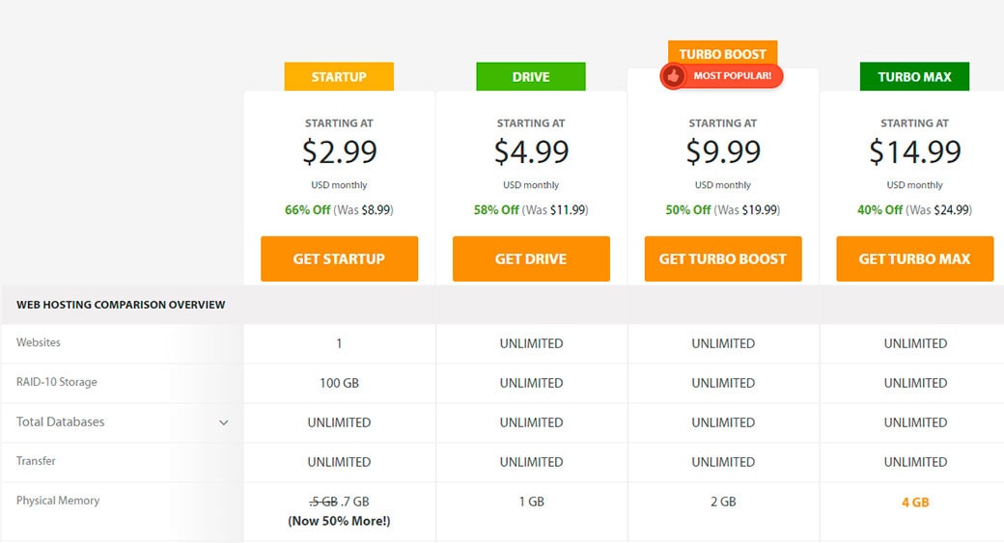Click the Now 50% More! note

tap(339, 521)
